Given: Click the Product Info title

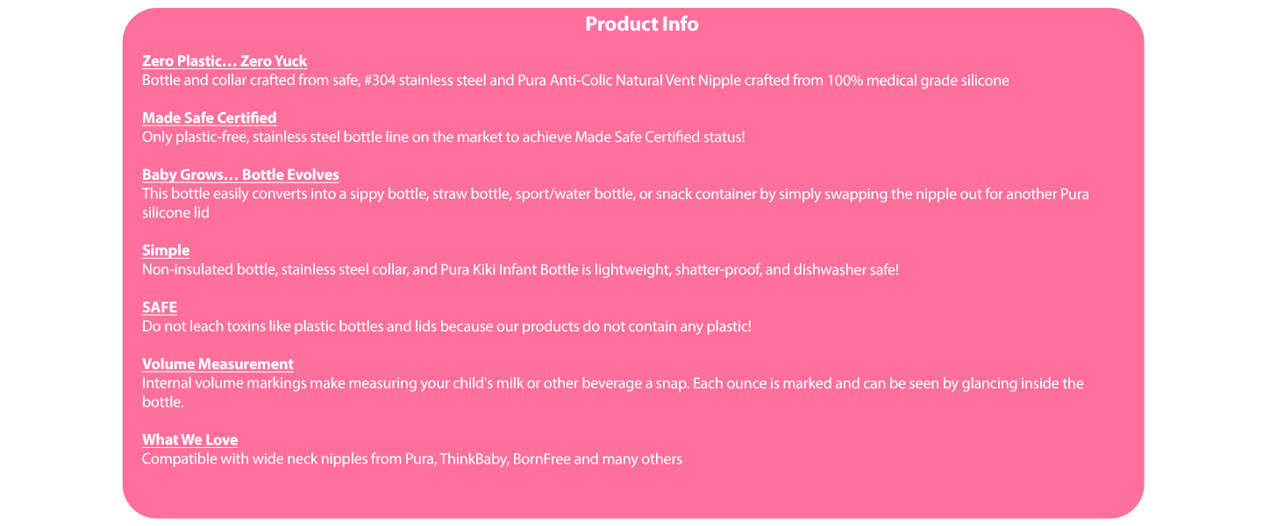Looking at the screenshot, I should point(641,25).
